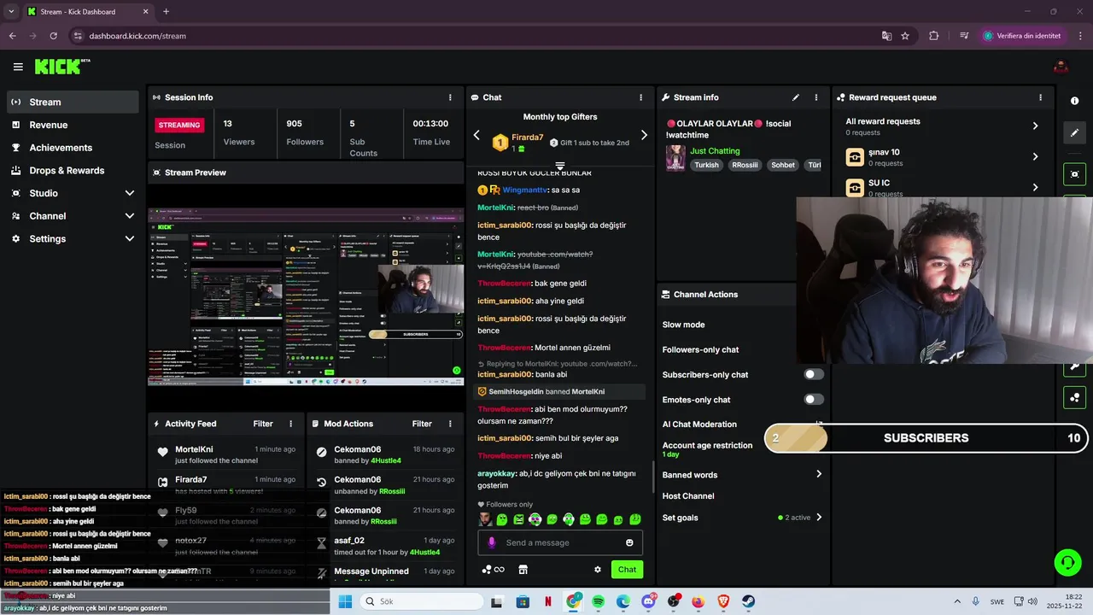Click the purple microphone icon in message box
Viewport: 1093px width, 615px height.
(x=491, y=542)
